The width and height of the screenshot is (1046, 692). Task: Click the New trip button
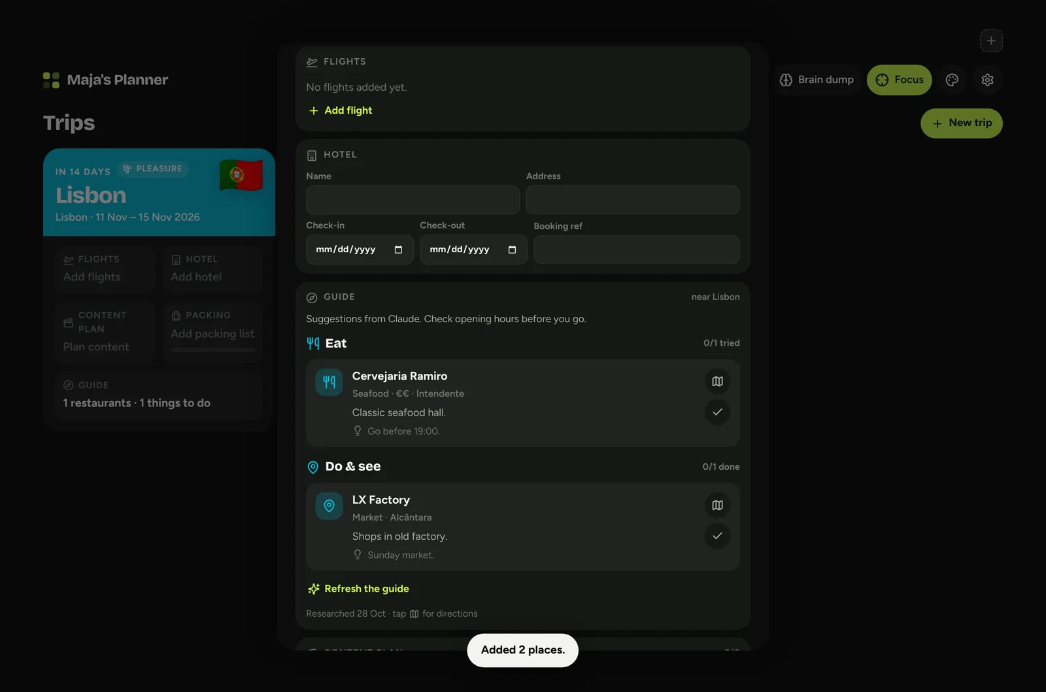961,123
